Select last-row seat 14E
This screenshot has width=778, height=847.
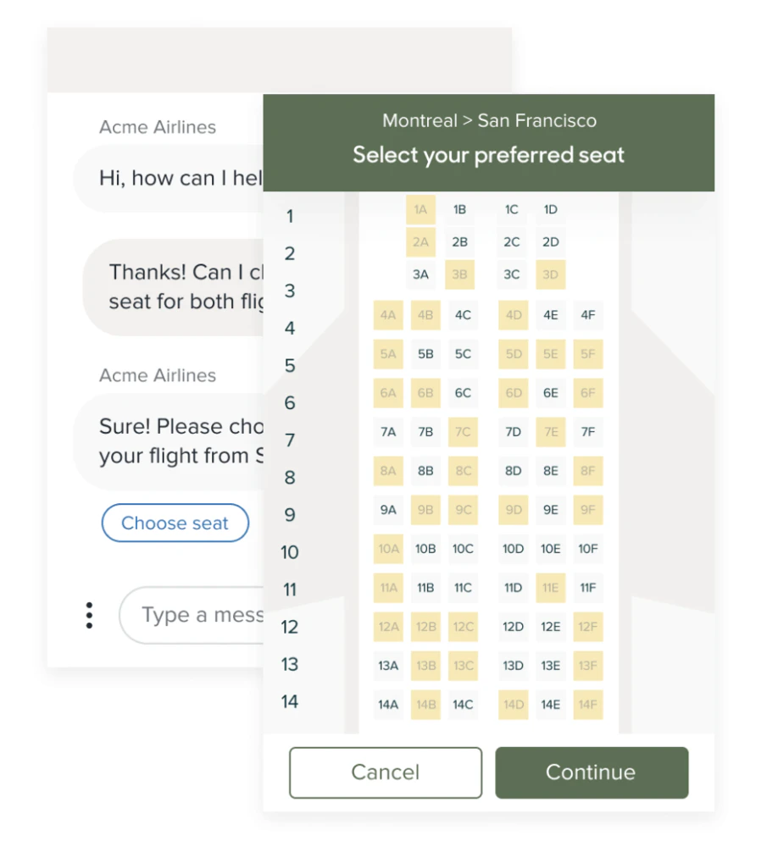(550, 705)
